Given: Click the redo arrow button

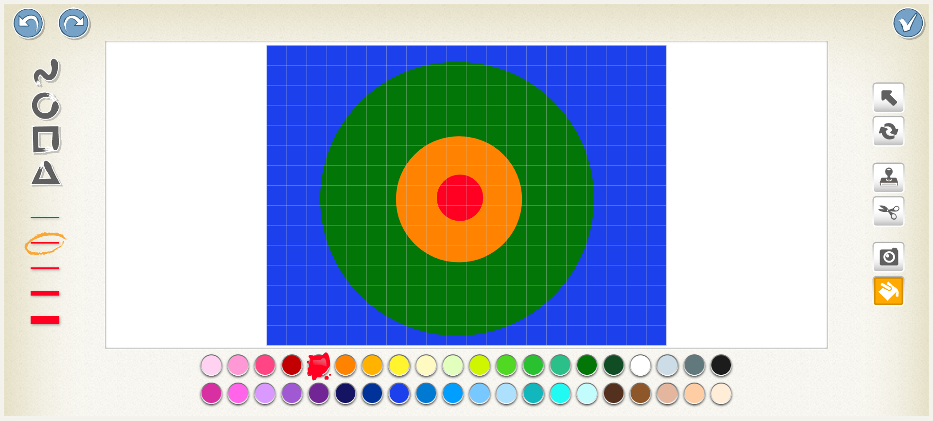Looking at the screenshot, I should (74, 23).
